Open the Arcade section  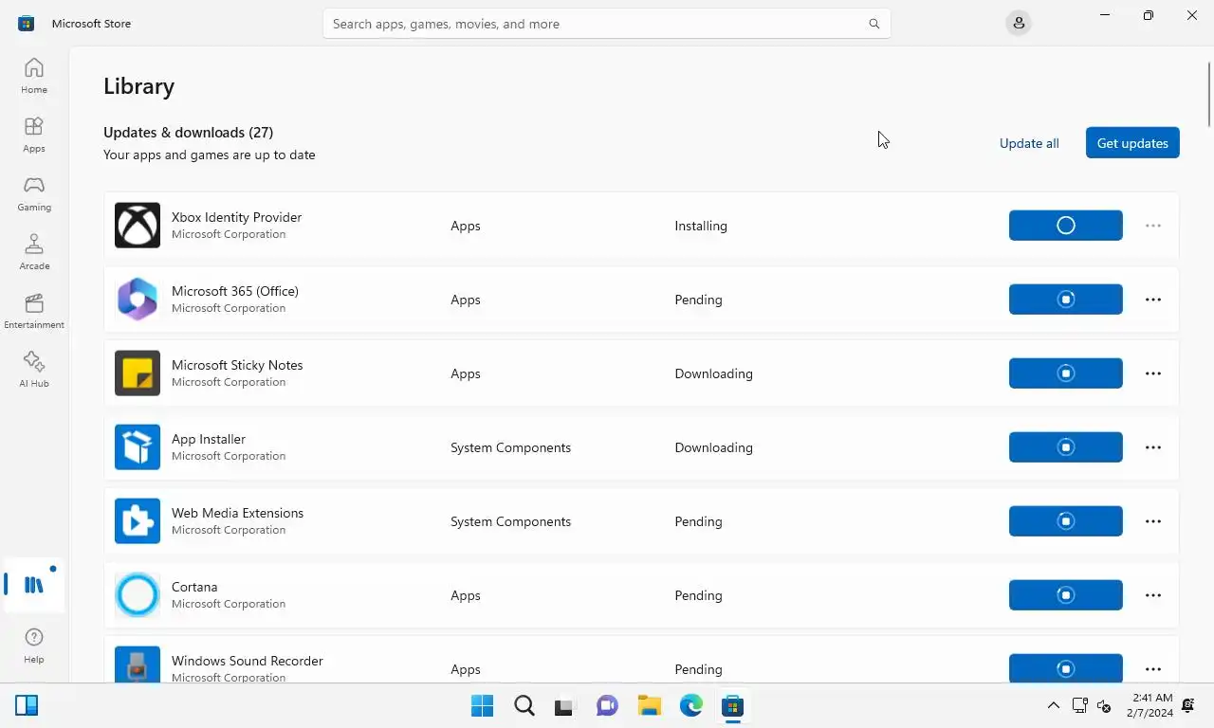click(34, 252)
